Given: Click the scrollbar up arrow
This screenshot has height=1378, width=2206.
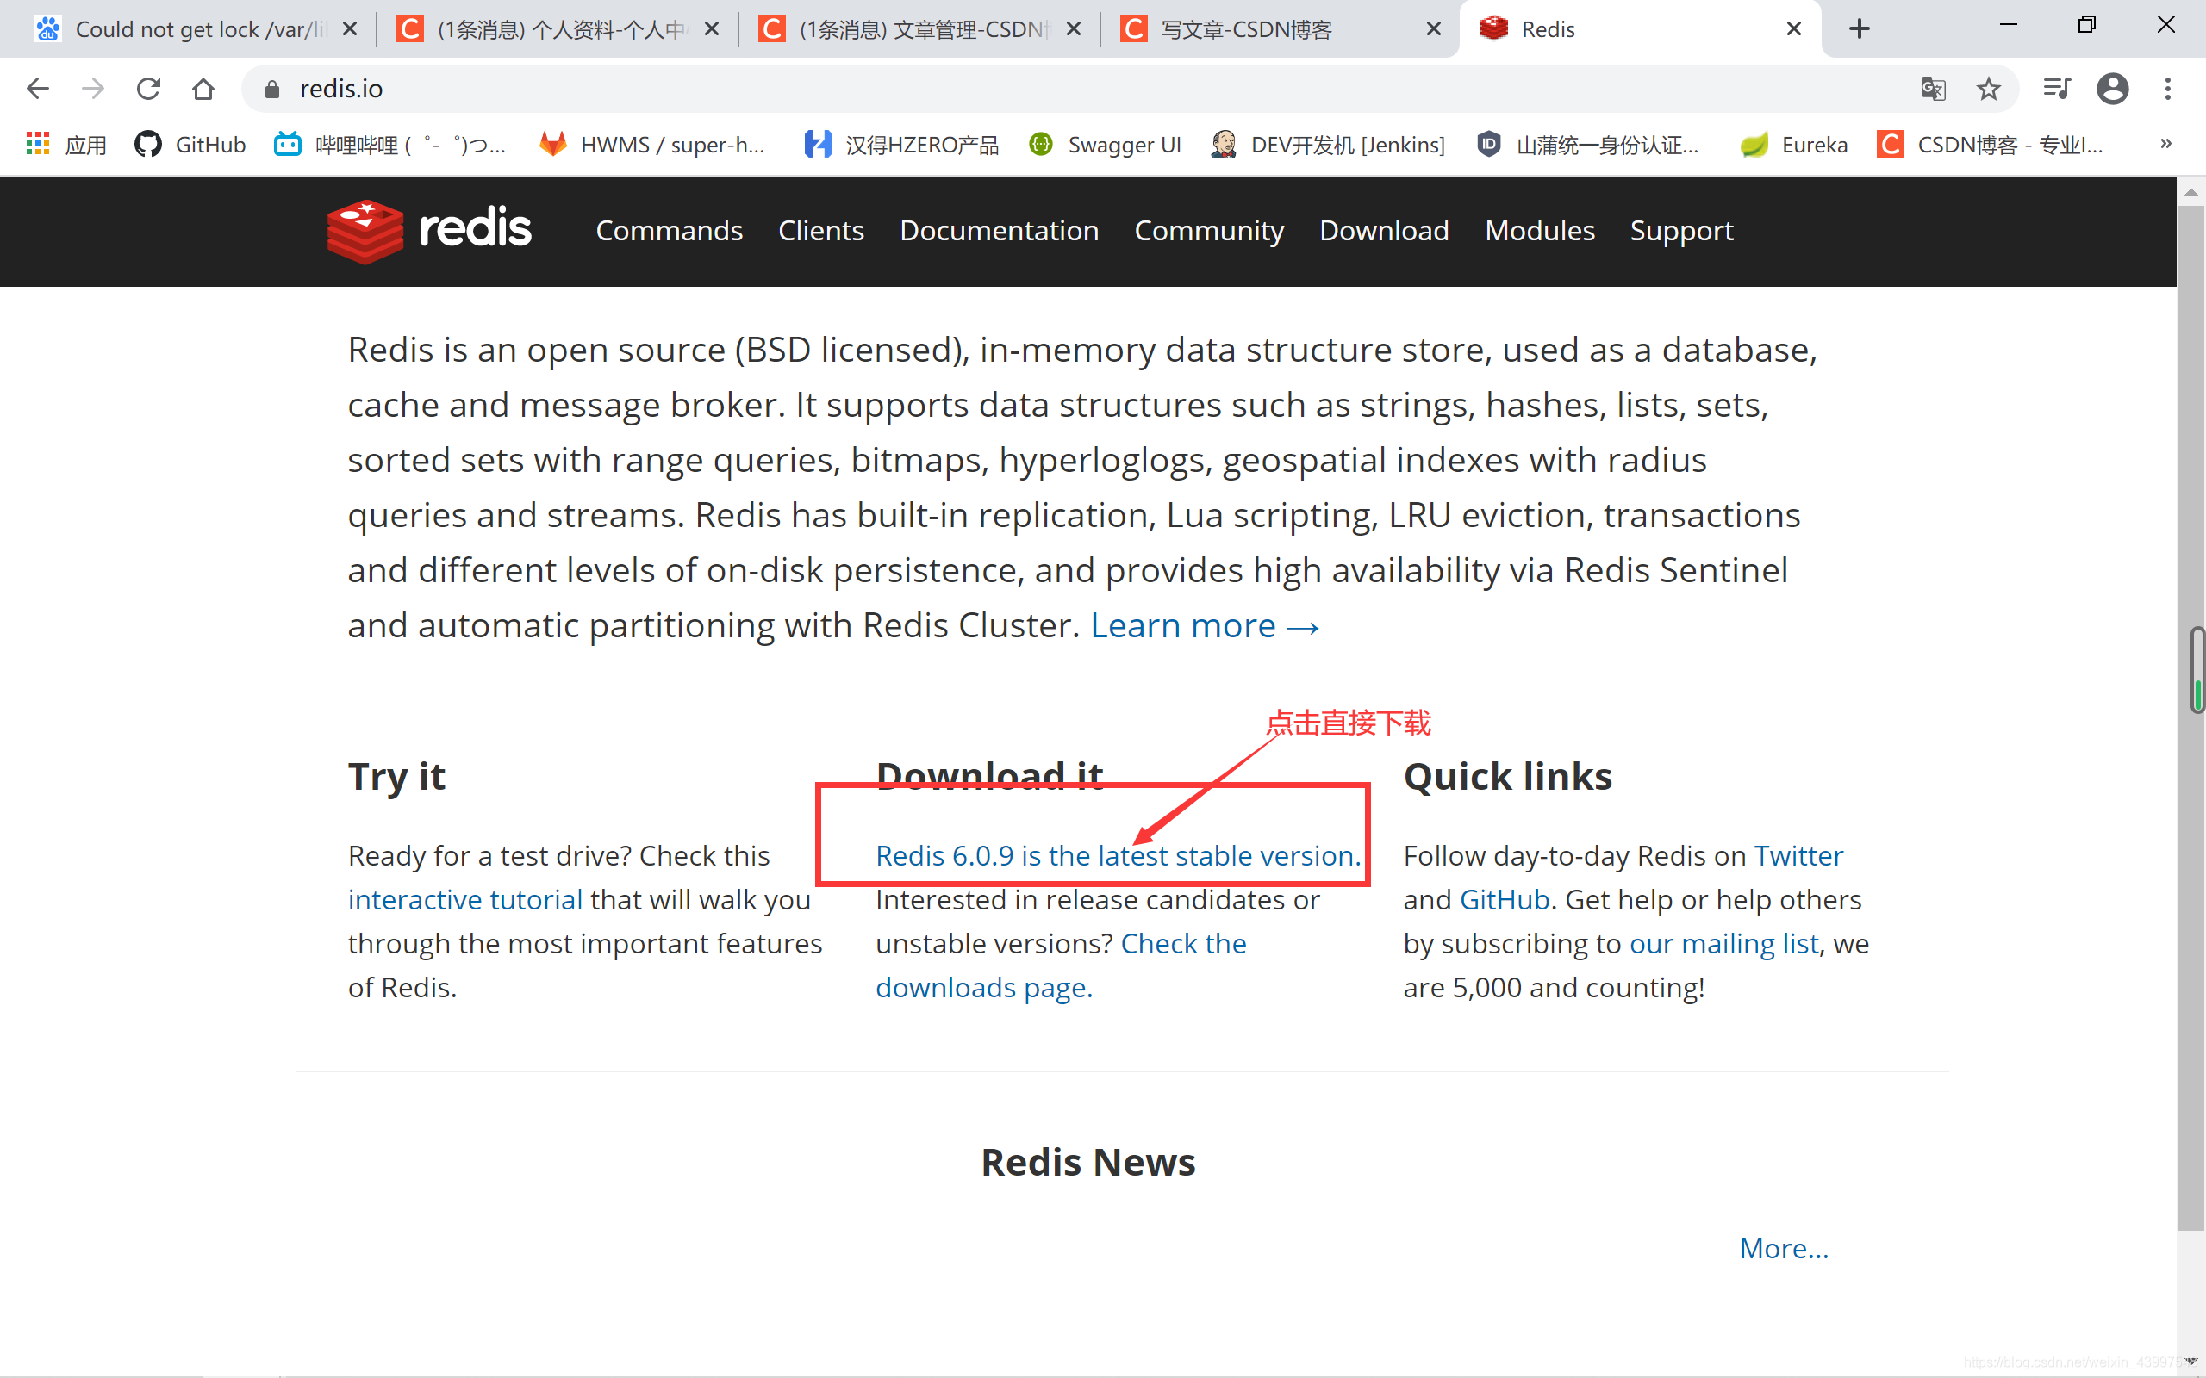Looking at the screenshot, I should click(x=2191, y=191).
